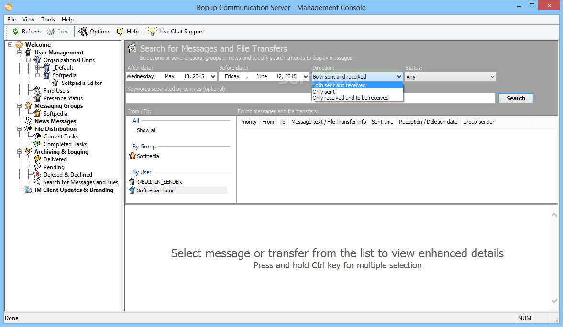Collapse the Softpedia unit node
Image resolution: width=563 pixels, height=327 pixels.
(x=37, y=75)
